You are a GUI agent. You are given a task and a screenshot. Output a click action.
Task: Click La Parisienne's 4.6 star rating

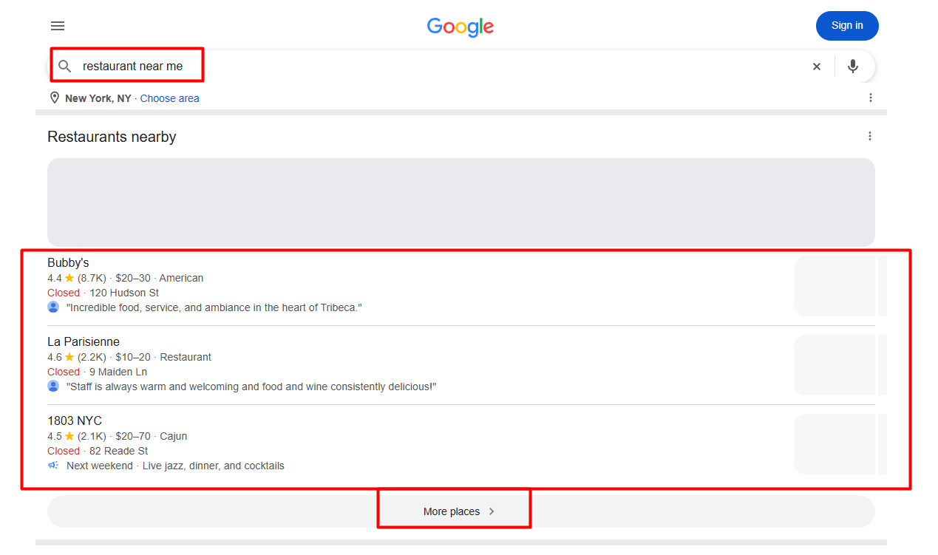tap(61, 357)
